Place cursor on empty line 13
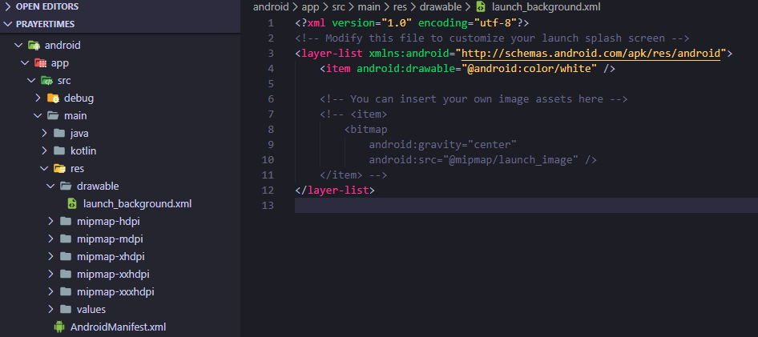The image size is (758, 337). 526,205
